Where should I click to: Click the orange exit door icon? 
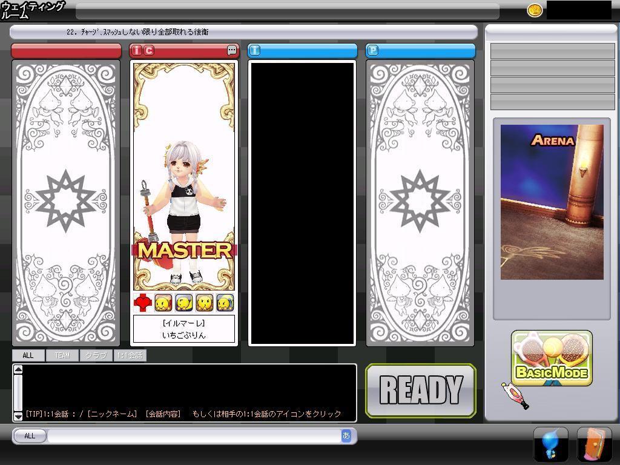(594, 445)
